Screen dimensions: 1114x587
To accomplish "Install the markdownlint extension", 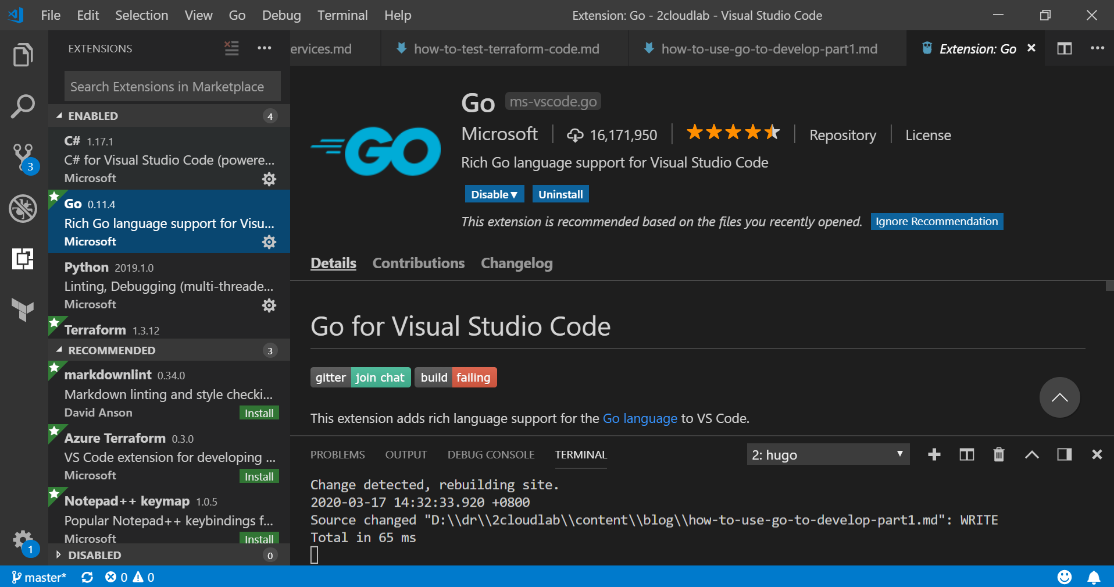I will pos(259,413).
